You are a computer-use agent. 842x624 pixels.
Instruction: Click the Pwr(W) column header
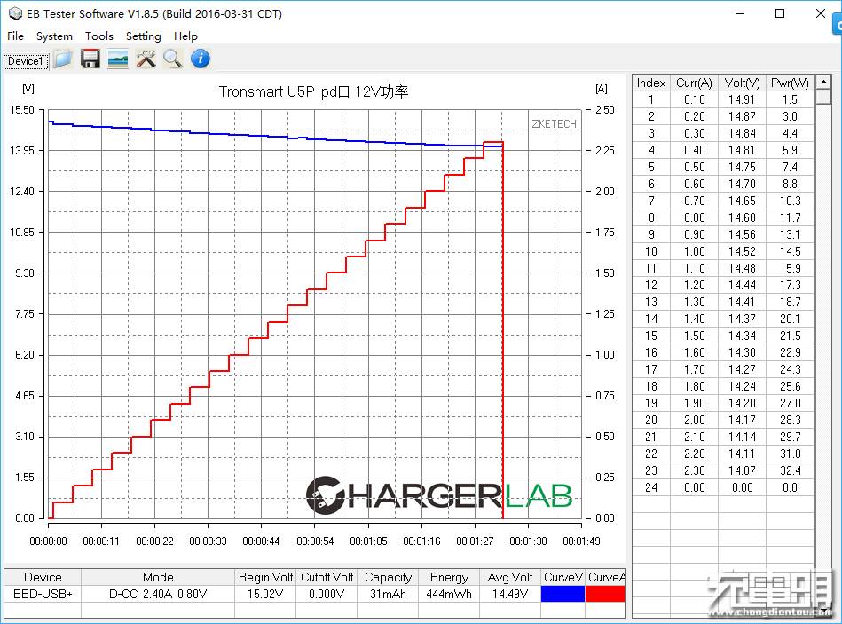coord(790,83)
